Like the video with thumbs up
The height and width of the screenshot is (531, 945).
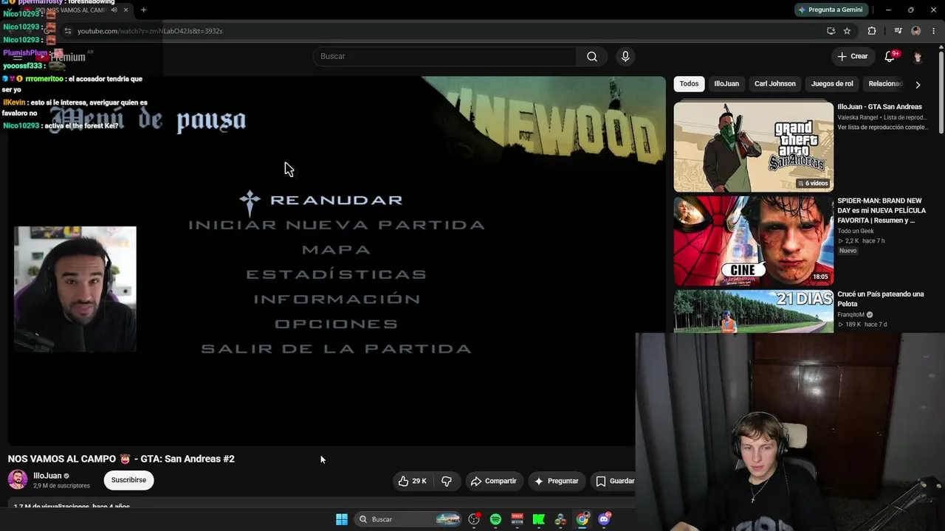tap(413, 481)
